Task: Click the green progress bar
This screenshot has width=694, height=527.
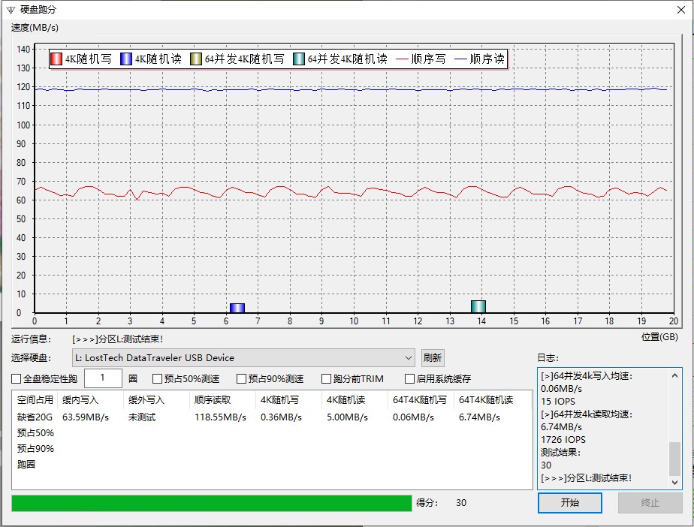Action: tap(212, 503)
